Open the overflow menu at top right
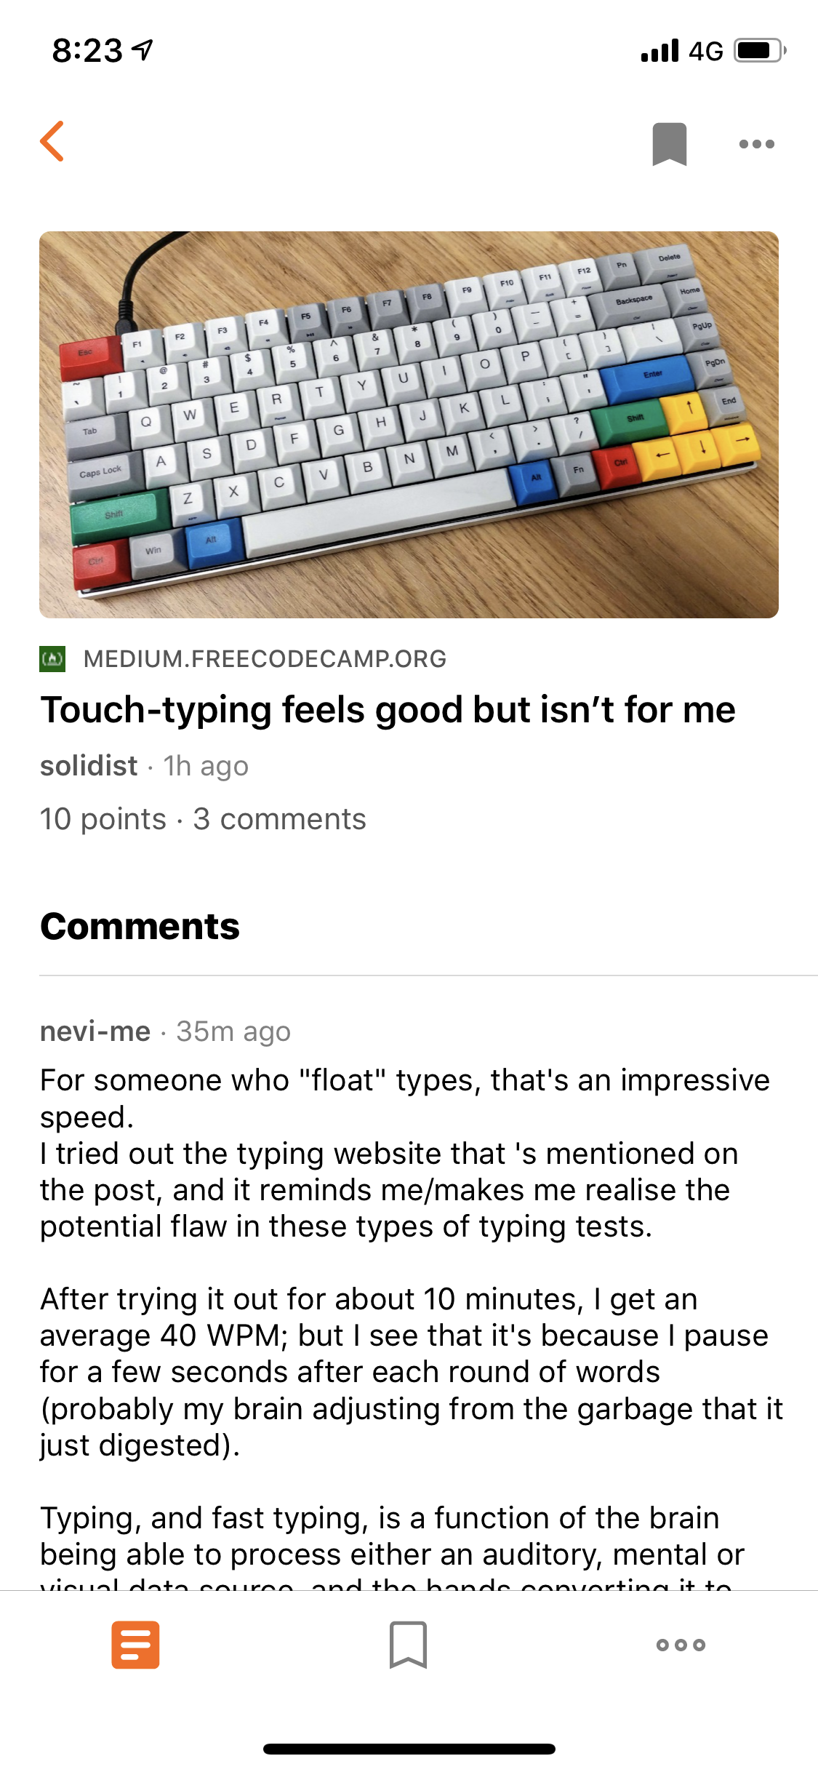This screenshot has height=1772, width=818. [x=756, y=143]
